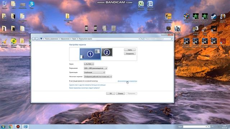
Task: Open the Microsoft Word desktop shortcut
Action: click(x=150, y=5)
